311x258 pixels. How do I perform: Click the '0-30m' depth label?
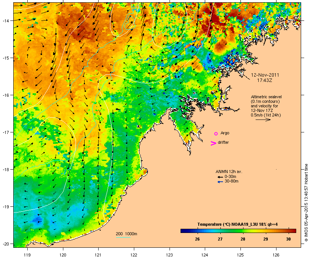pos(230,177)
